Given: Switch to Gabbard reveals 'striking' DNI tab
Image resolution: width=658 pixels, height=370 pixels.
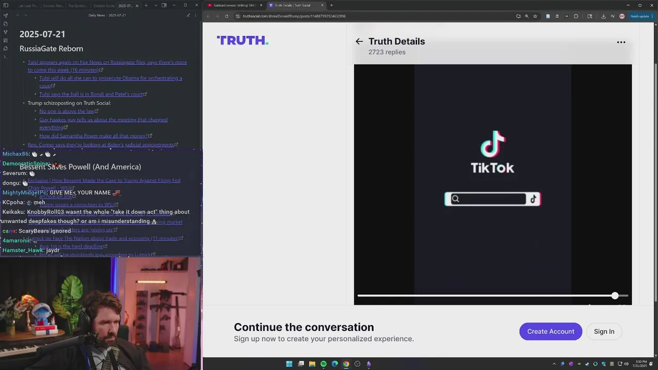Looking at the screenshot, I should coord(234,5).
